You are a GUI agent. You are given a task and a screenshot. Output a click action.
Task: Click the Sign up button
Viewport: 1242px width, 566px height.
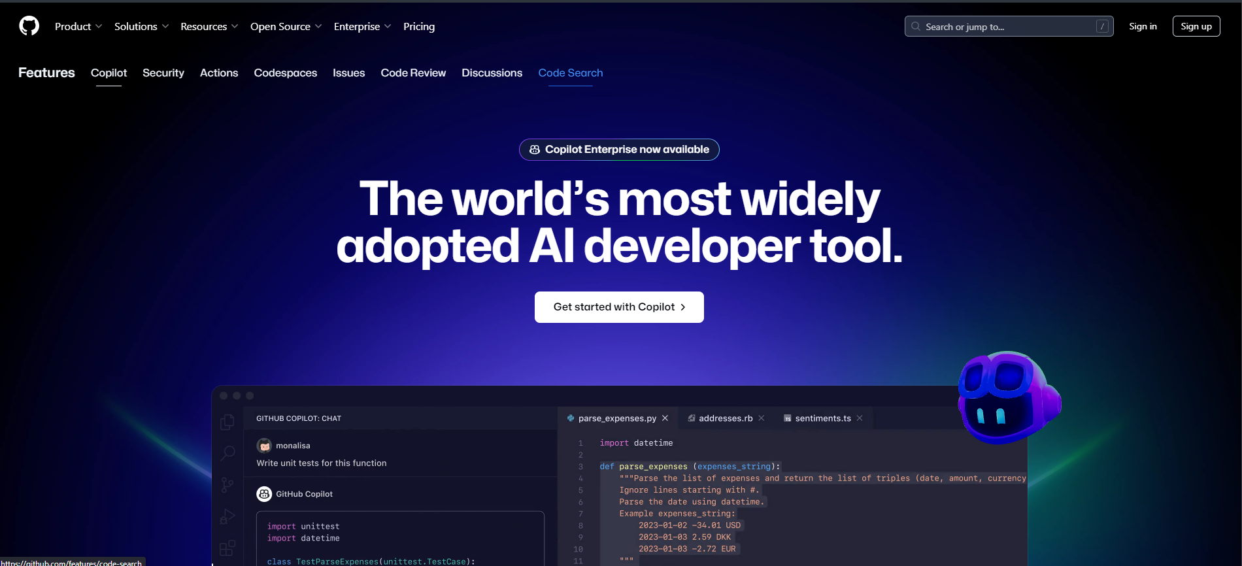pyautogui.click(x=1196, y=26)
